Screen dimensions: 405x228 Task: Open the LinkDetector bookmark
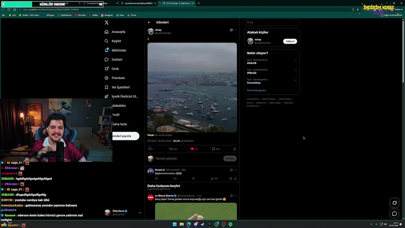tap(65, 15)
